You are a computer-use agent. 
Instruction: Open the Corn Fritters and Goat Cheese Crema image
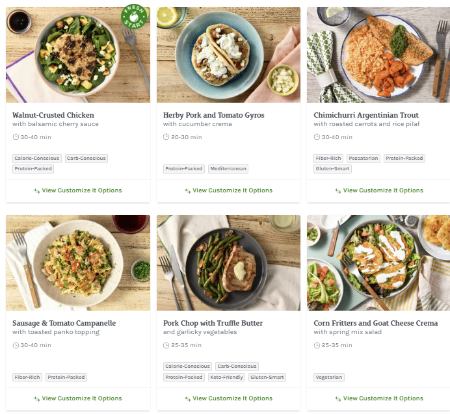(x=378, y=263)
